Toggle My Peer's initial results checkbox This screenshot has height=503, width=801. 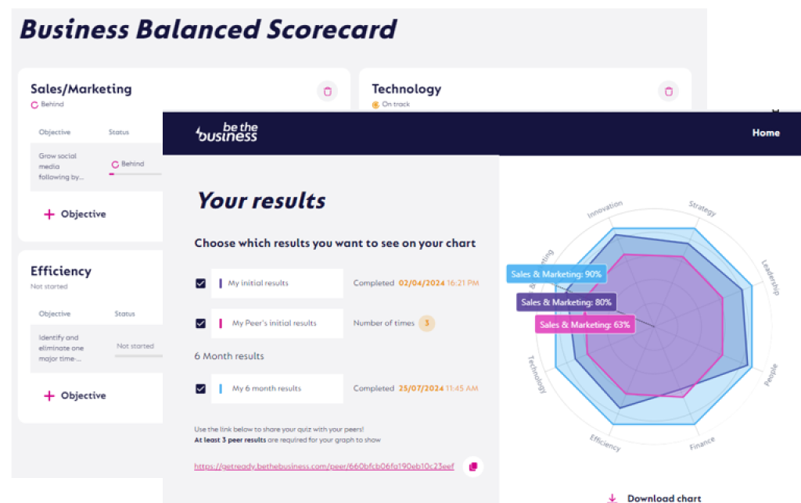[x=200, y=323]
